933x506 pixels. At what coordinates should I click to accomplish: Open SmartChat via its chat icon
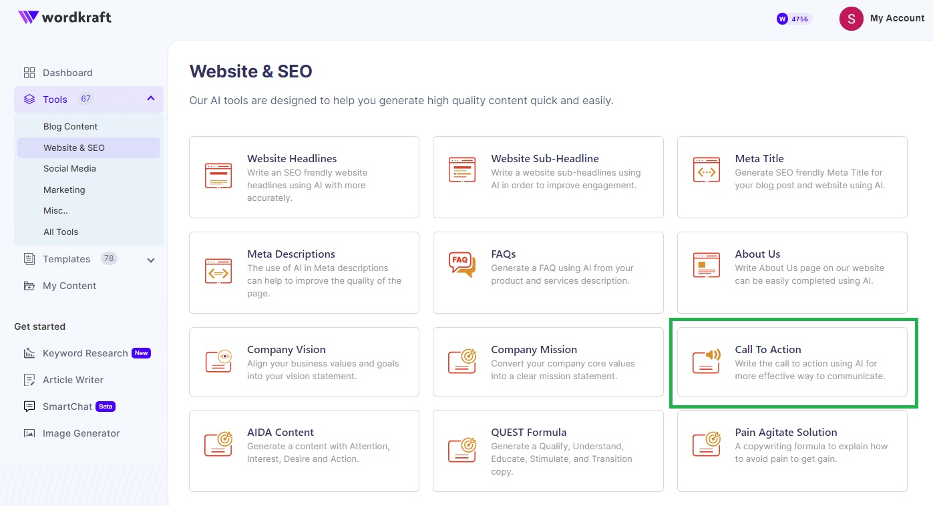coord(29,407)
